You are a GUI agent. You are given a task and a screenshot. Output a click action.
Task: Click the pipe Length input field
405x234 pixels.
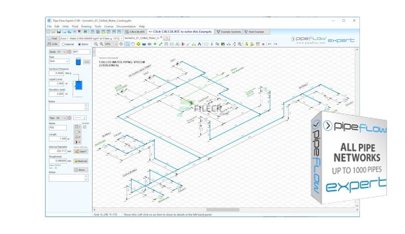[58, 139]
